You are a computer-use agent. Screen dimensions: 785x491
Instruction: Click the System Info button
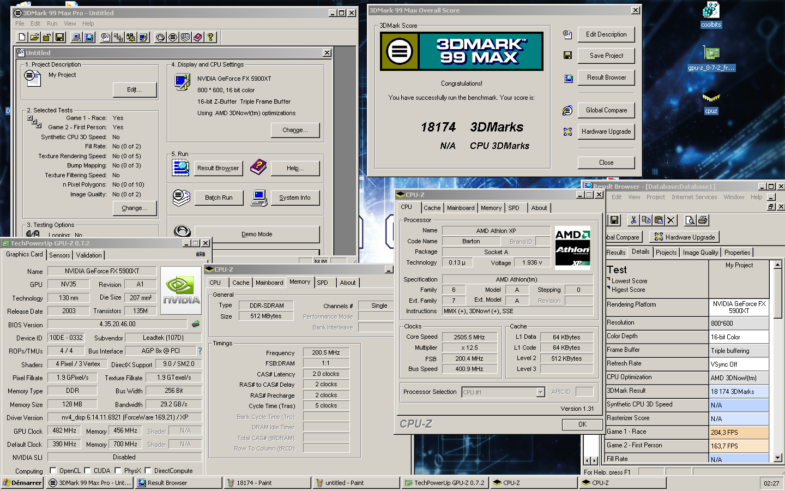tap(295, 197)
